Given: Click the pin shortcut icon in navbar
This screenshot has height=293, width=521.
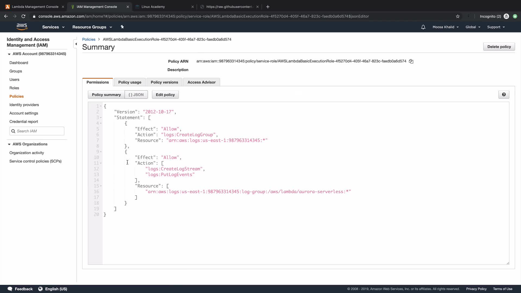Looking at the screenshot, I should pos(122,27).
